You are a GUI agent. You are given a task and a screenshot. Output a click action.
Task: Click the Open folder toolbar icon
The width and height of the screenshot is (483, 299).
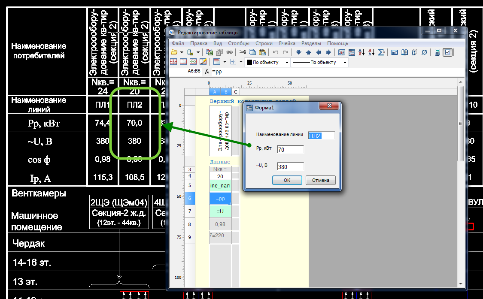tap(174, 52)
